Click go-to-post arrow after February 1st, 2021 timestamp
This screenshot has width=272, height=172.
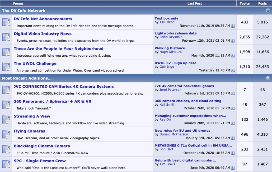click(233, 94)
